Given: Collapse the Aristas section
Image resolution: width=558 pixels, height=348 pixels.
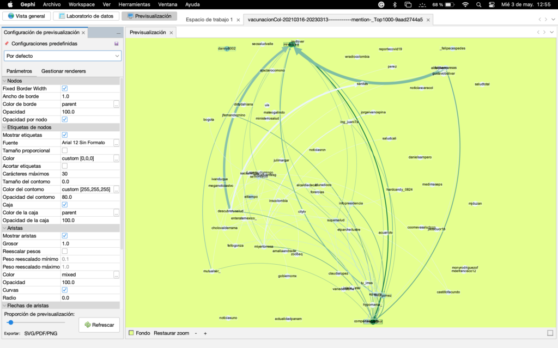Looking at the screenshot, I should click(x=5, y=228).
